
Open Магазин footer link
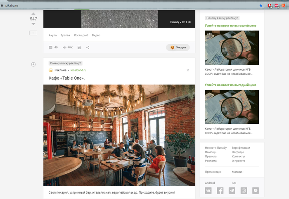(x=237, y=172)
